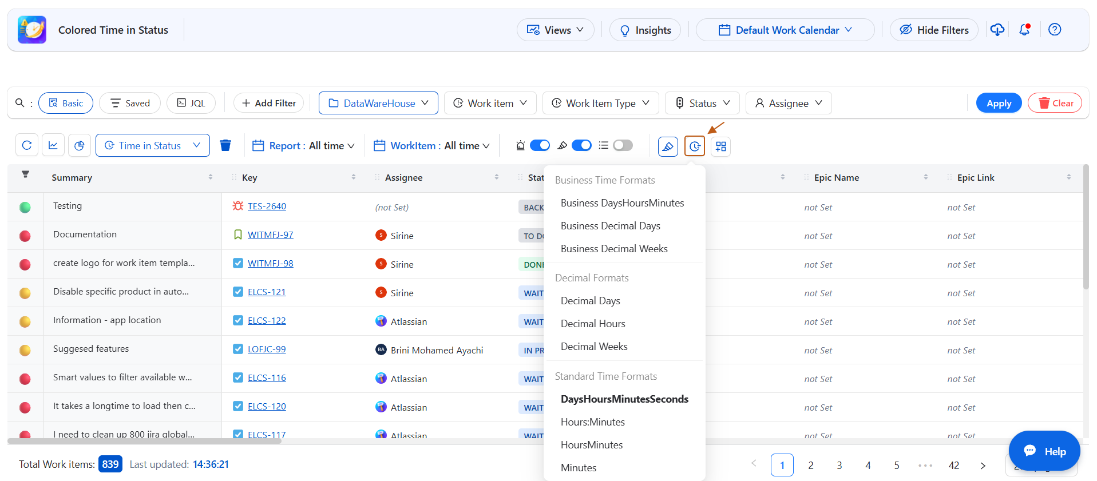Open the Status filter dropdown
This screenshot has height=481, width=1097.
703,103
